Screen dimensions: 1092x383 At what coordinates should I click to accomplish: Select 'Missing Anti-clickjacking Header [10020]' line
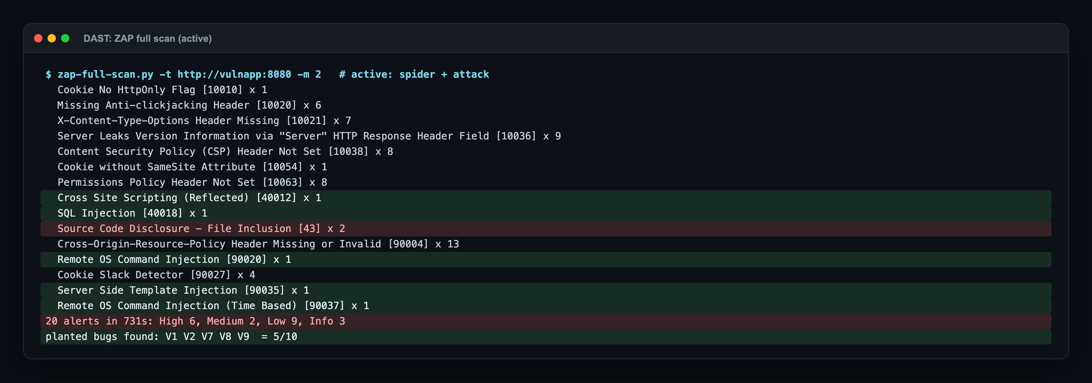189,105
